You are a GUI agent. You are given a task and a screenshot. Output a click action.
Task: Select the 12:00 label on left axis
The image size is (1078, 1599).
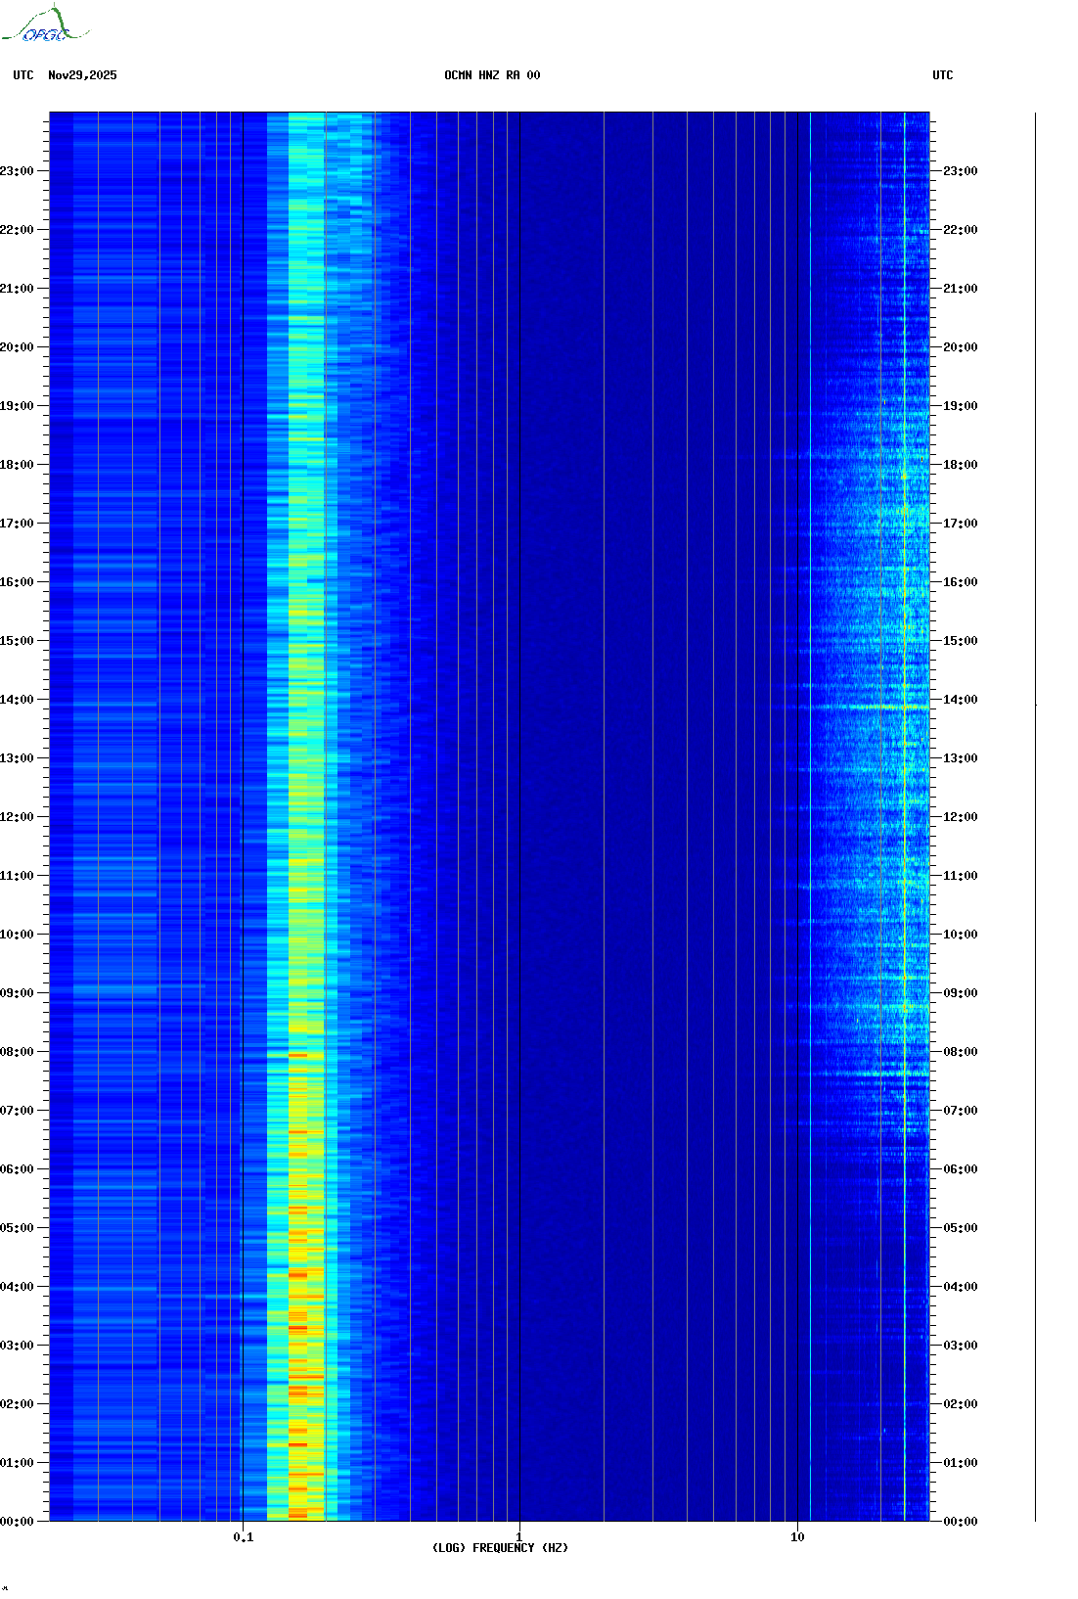[17, 817]
